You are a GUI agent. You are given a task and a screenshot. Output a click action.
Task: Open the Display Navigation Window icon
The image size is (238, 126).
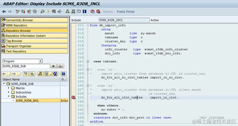pyautogui.click(x=73, y=12)
